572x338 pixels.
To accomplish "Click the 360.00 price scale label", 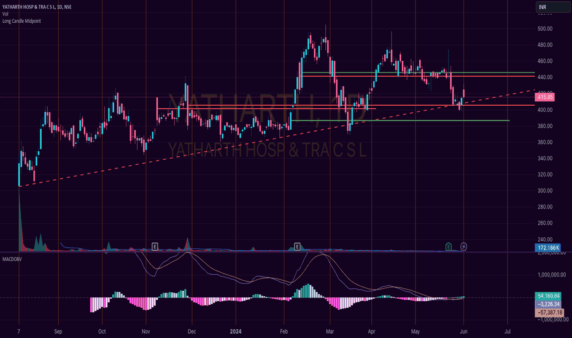I will (x=544, y=142).
